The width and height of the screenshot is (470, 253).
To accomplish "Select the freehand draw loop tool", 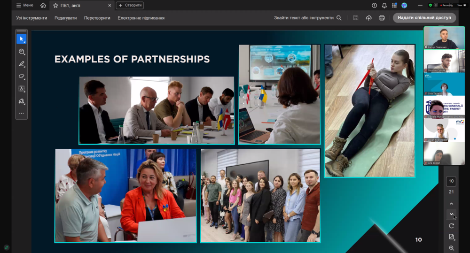I will [x=21, y=76].
